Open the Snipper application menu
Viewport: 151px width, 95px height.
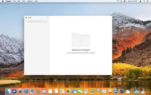pos(8,1)
